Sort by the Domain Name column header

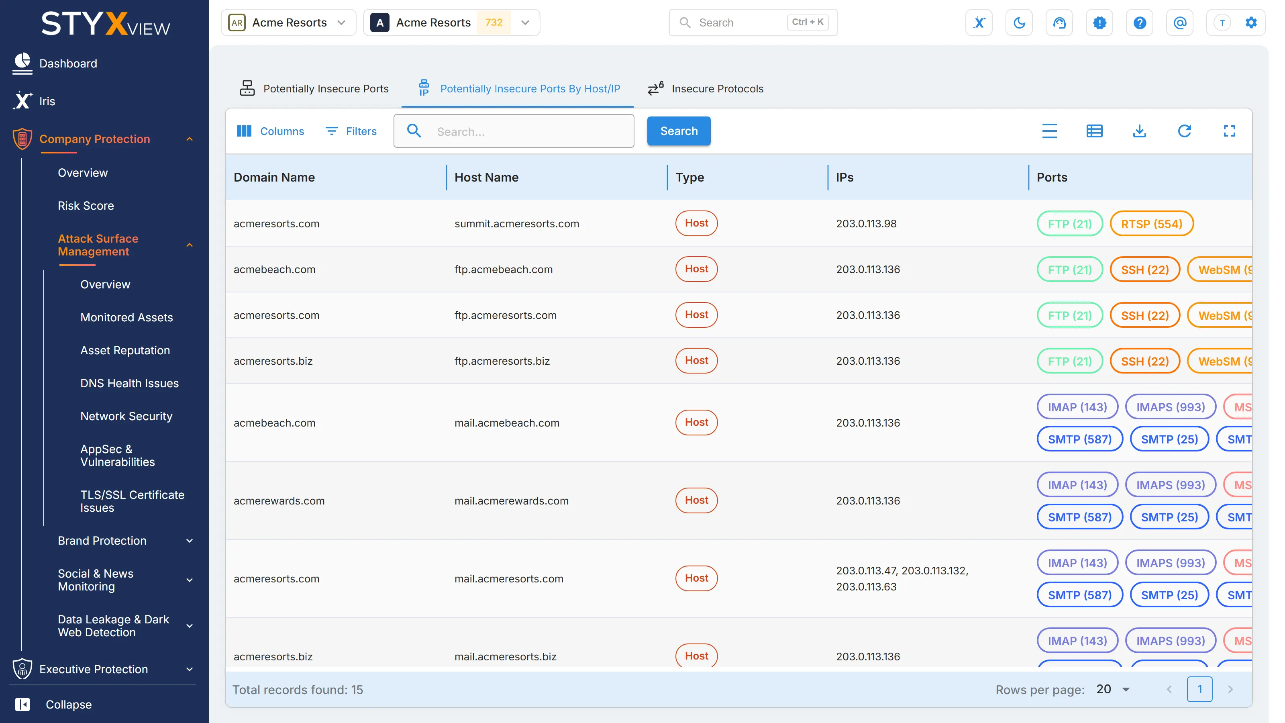[x=274, y=177]
